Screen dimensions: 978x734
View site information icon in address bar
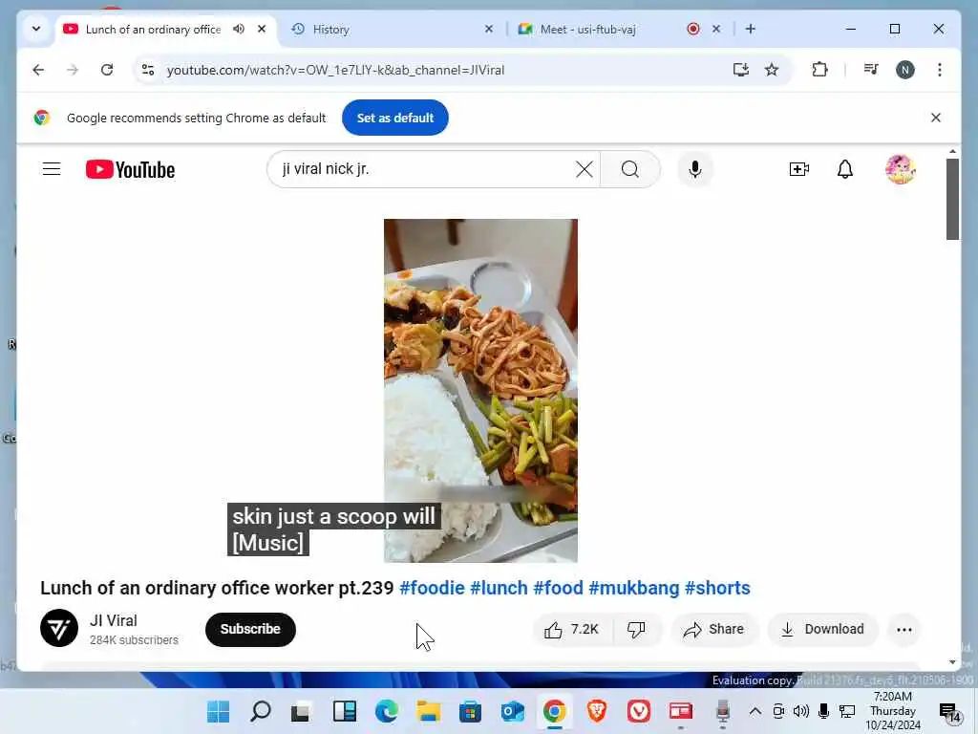point(148,70)
